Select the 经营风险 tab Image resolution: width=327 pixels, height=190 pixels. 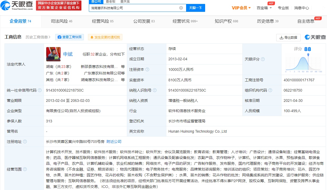[103, 21]
